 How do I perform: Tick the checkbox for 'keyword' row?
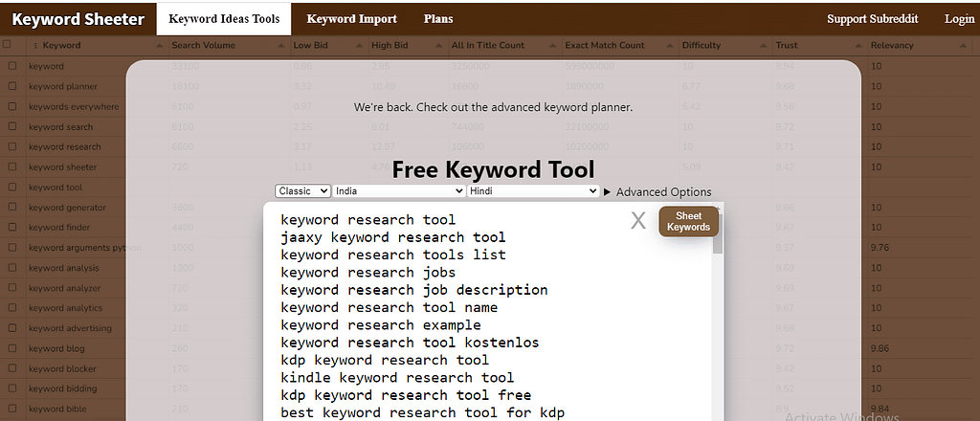(12, 66)
